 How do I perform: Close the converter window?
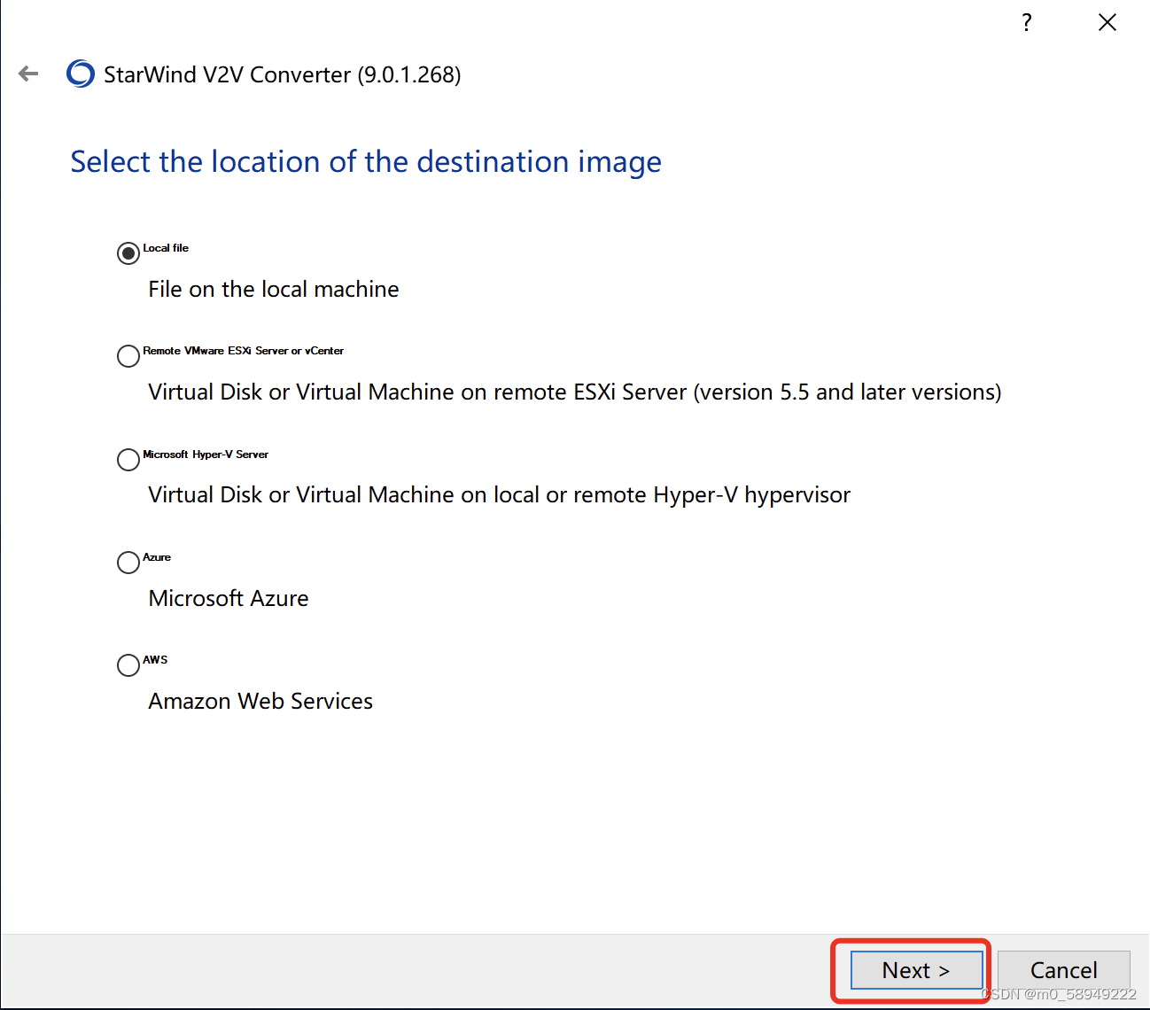(1107, 22)
